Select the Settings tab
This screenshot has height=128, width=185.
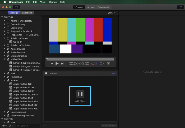14,13
